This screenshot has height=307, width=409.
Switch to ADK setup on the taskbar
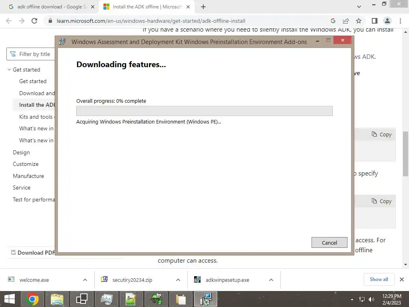pyautogui.click(x=206, y=299)
